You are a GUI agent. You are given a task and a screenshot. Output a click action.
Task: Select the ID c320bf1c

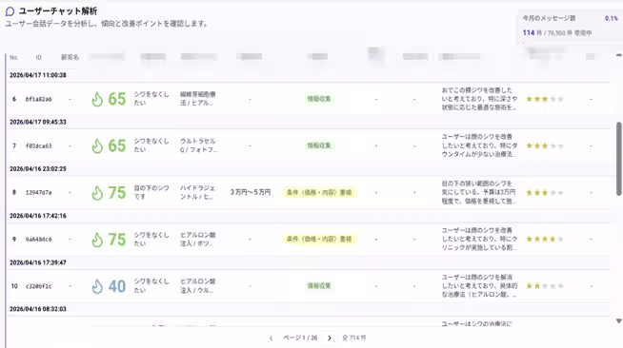click(38, 286)
